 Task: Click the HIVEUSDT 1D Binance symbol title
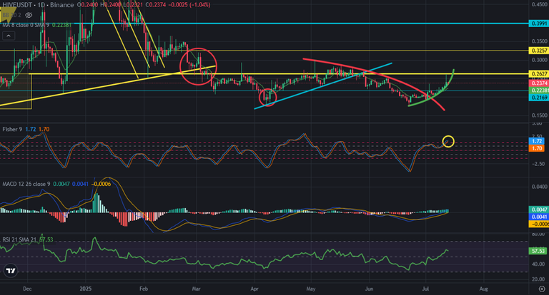click(x=37, y=5)
